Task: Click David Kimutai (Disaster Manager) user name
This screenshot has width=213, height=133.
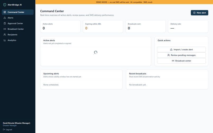Action: pos(16,123)
